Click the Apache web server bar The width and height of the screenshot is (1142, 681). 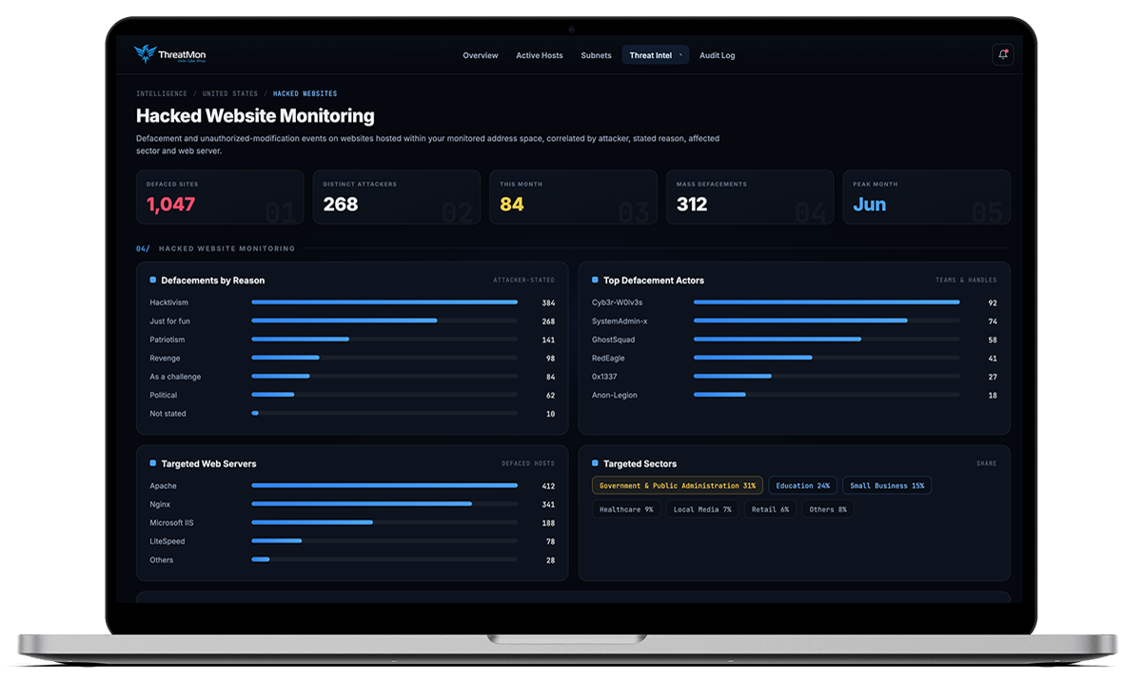click(x=384, y=486)
